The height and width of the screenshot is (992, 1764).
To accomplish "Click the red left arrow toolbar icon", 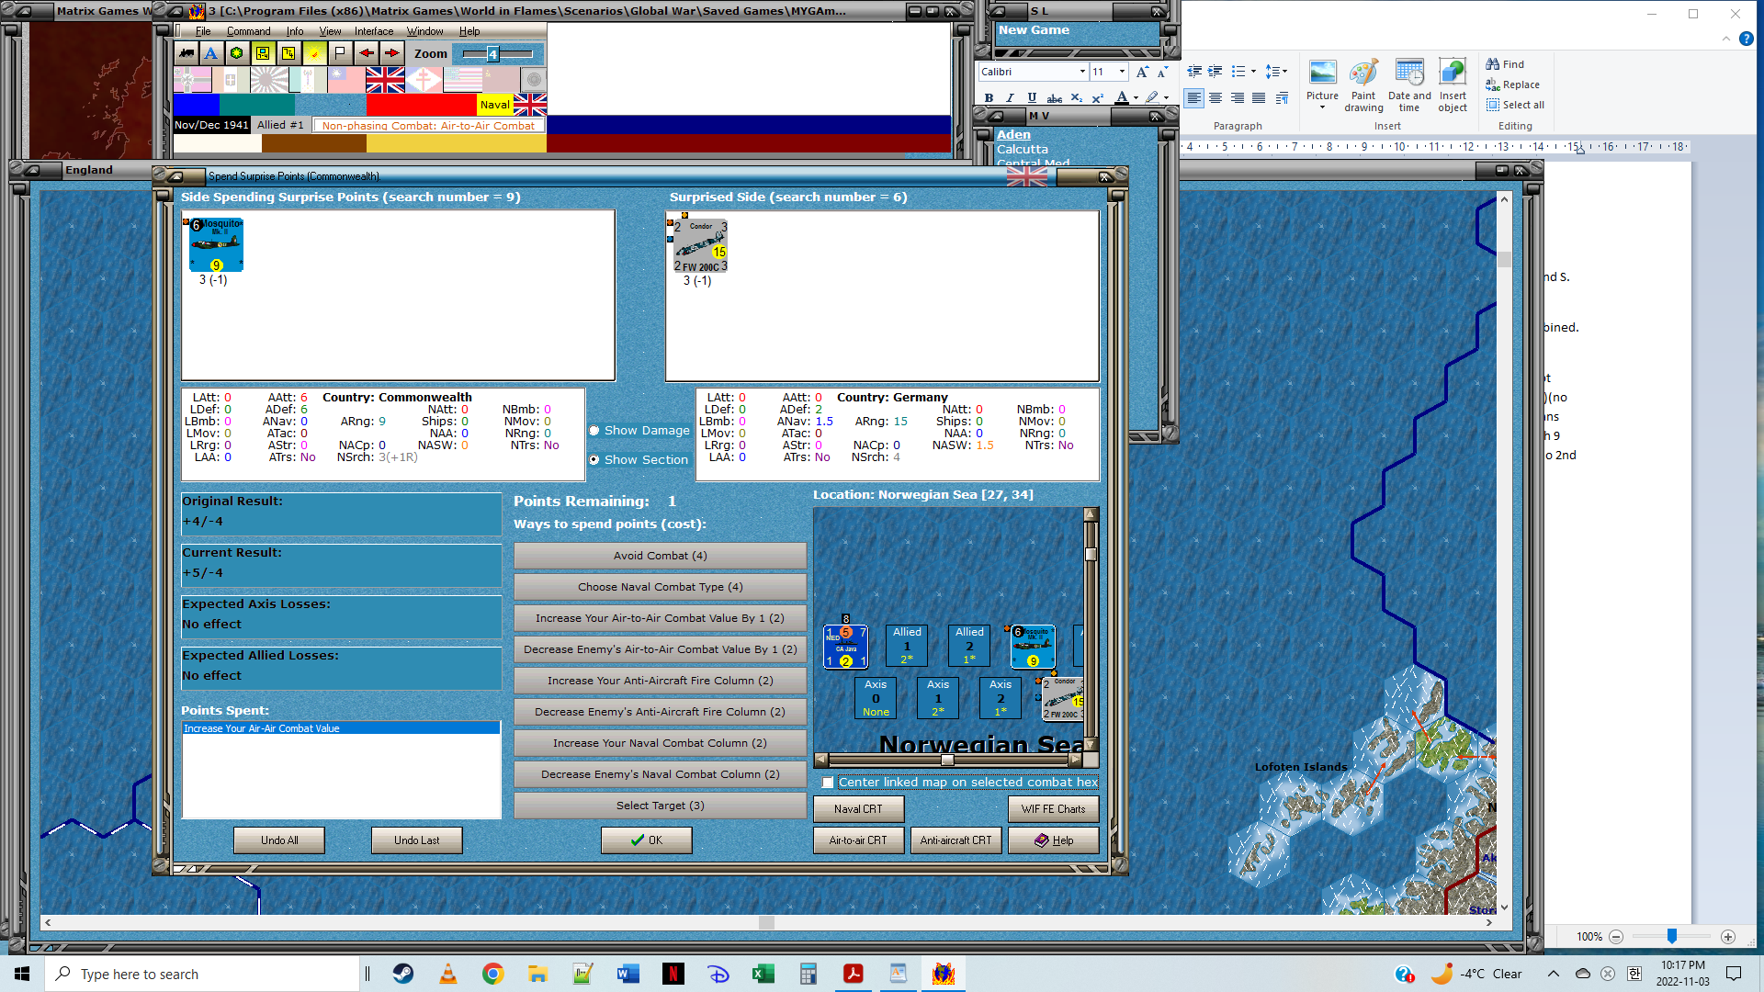I will (x=366, y=53).
